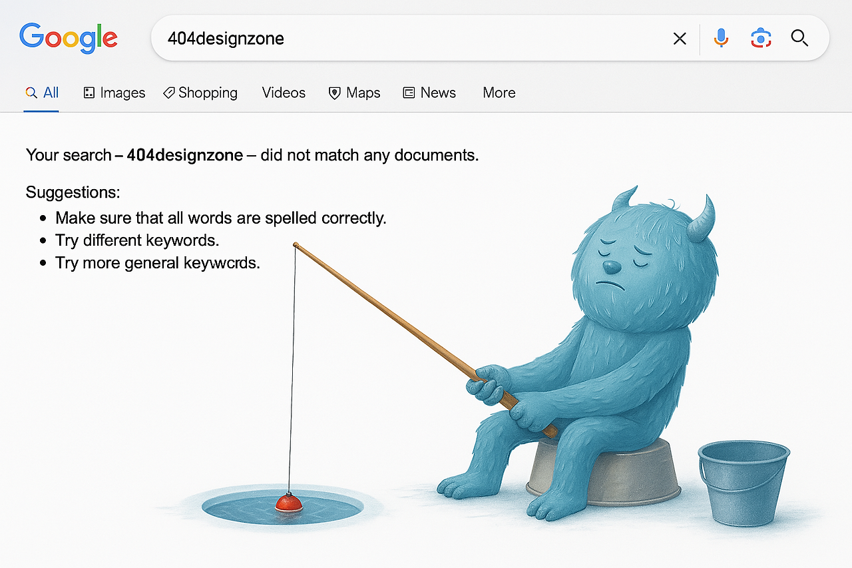Click the magnifier icon beside All
The width and height of the screenshot is (852, 568).
pyautogui.click(x=29, y=93)
